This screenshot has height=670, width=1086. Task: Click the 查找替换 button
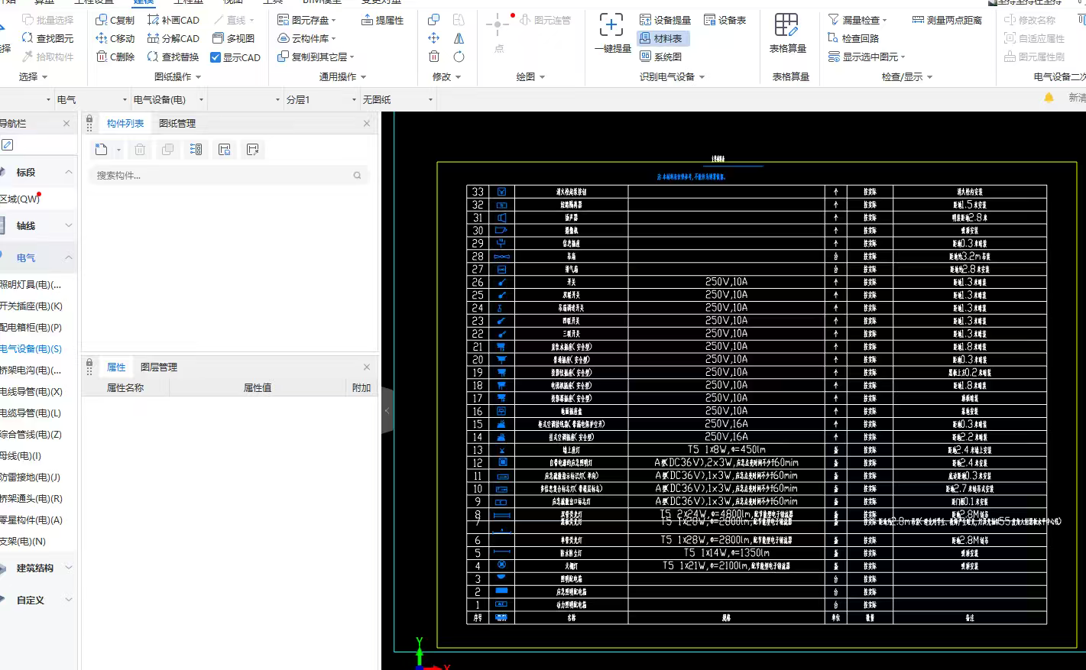pyautogui.click(x=173, y=57)
